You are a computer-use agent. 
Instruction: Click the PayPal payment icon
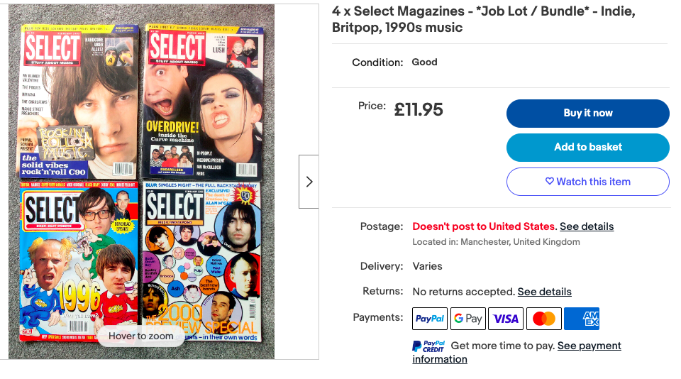430,319
